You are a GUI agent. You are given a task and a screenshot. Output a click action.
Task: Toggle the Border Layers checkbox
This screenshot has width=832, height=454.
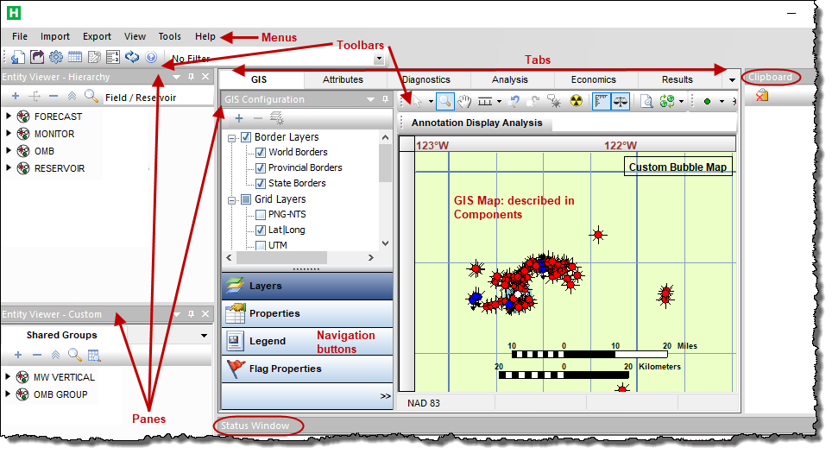coord(246,137)
